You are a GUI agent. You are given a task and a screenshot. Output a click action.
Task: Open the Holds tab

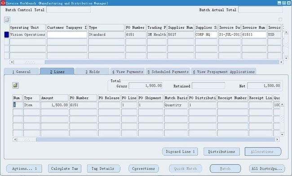(x=93, y=72)
